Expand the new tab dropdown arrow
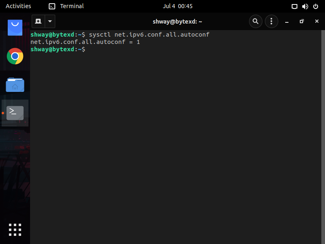Viewport: 325px width, 244px height. pyautogui.click(x=50, y=21)
